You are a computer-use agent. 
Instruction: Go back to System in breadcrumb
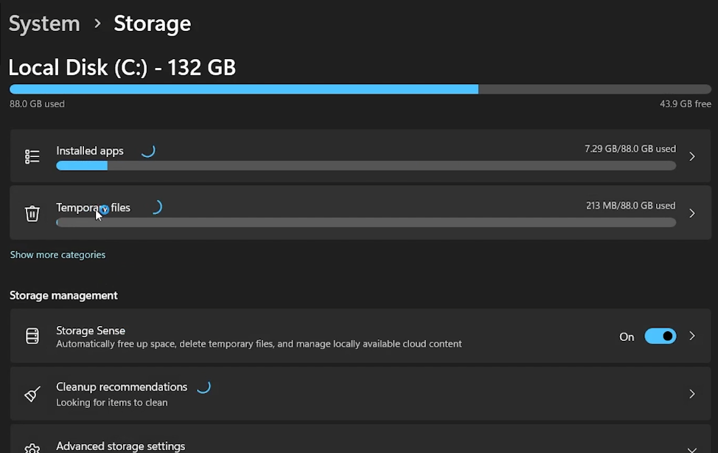[43, 24]
